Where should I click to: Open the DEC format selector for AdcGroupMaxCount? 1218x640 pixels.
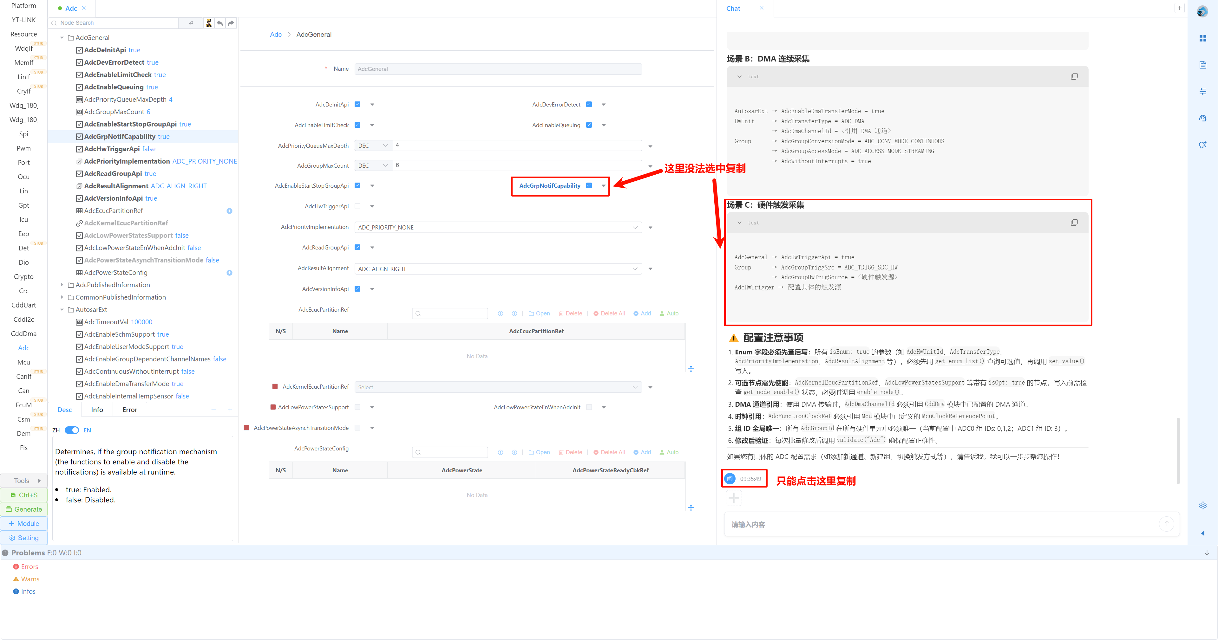(373, 165)
